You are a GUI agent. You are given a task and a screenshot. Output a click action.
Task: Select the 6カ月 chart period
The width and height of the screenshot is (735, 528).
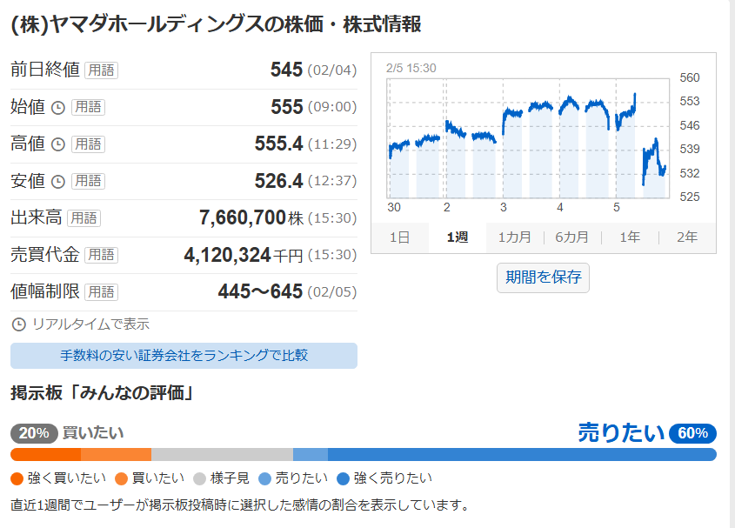(x=571, y=237)
